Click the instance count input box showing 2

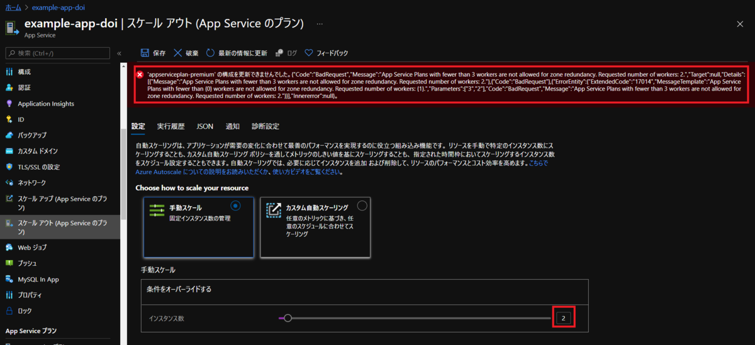tap(563, 319)
